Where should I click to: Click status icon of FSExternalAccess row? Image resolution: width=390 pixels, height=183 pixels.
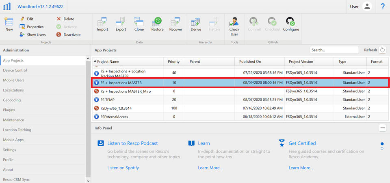(97, 117)
